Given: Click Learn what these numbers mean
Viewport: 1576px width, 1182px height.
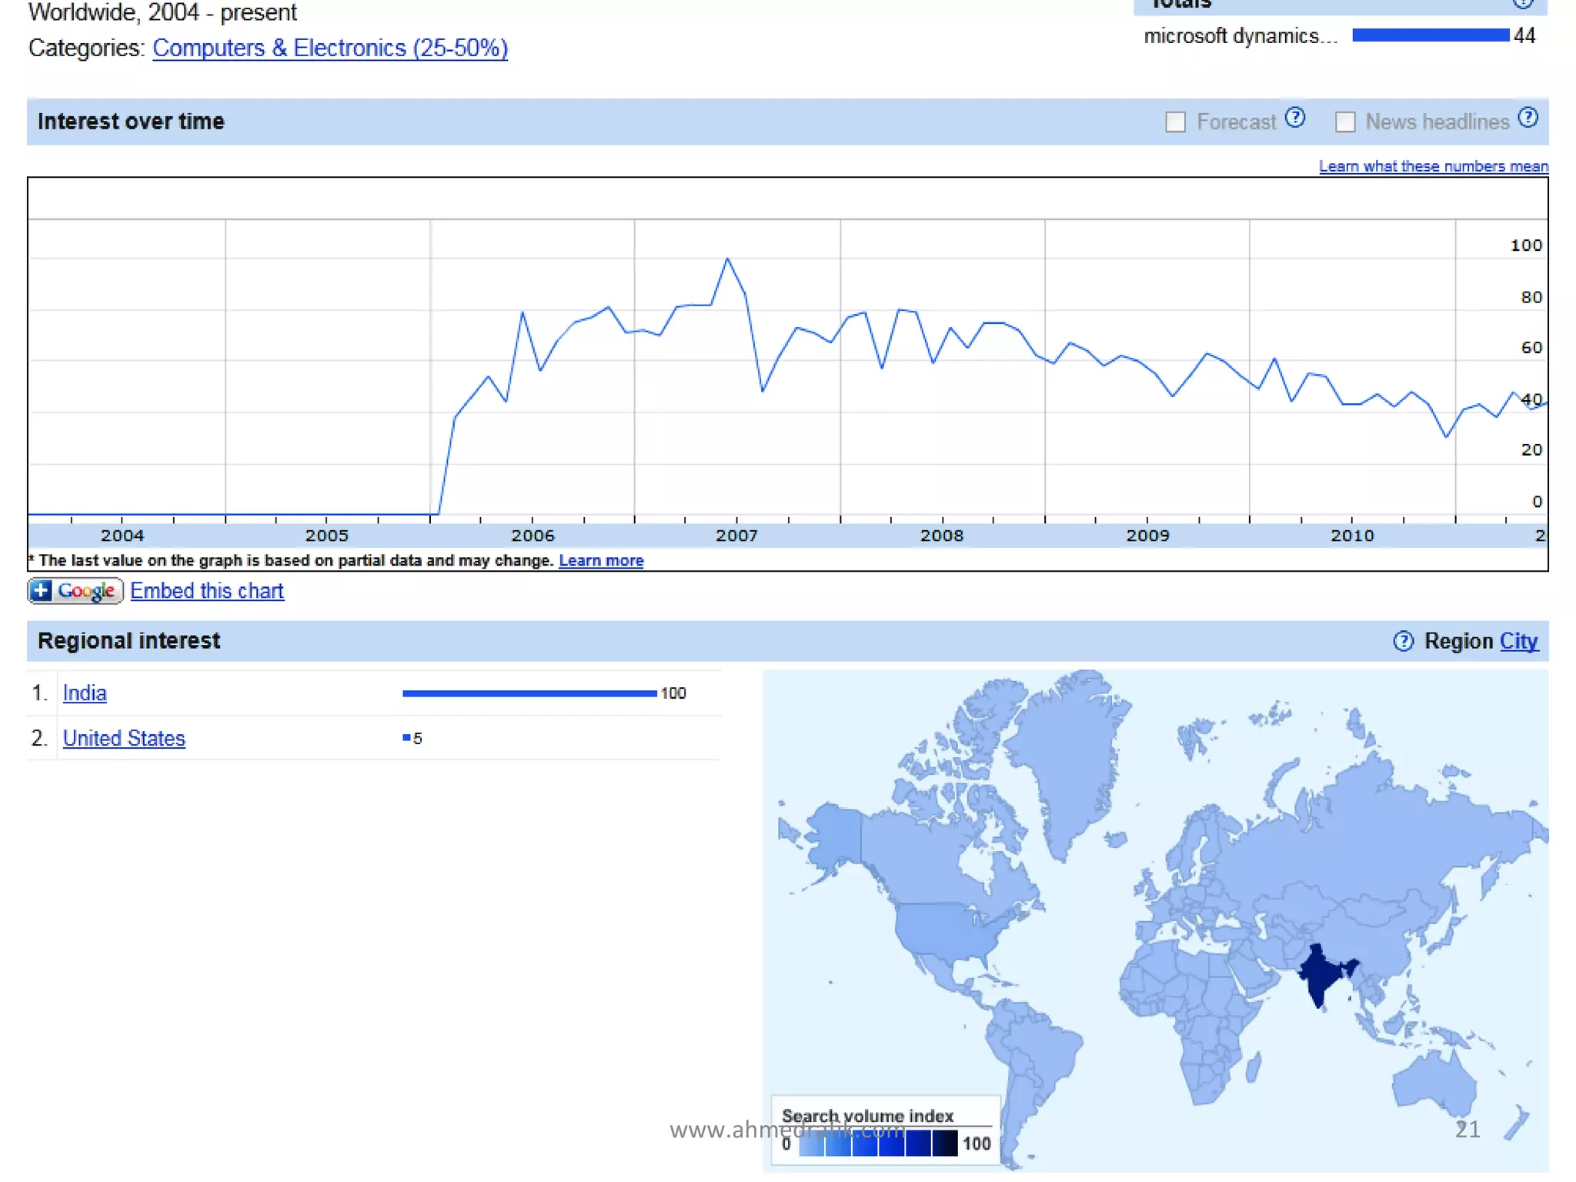Looking at the screenshot, I should [1433, 166].
